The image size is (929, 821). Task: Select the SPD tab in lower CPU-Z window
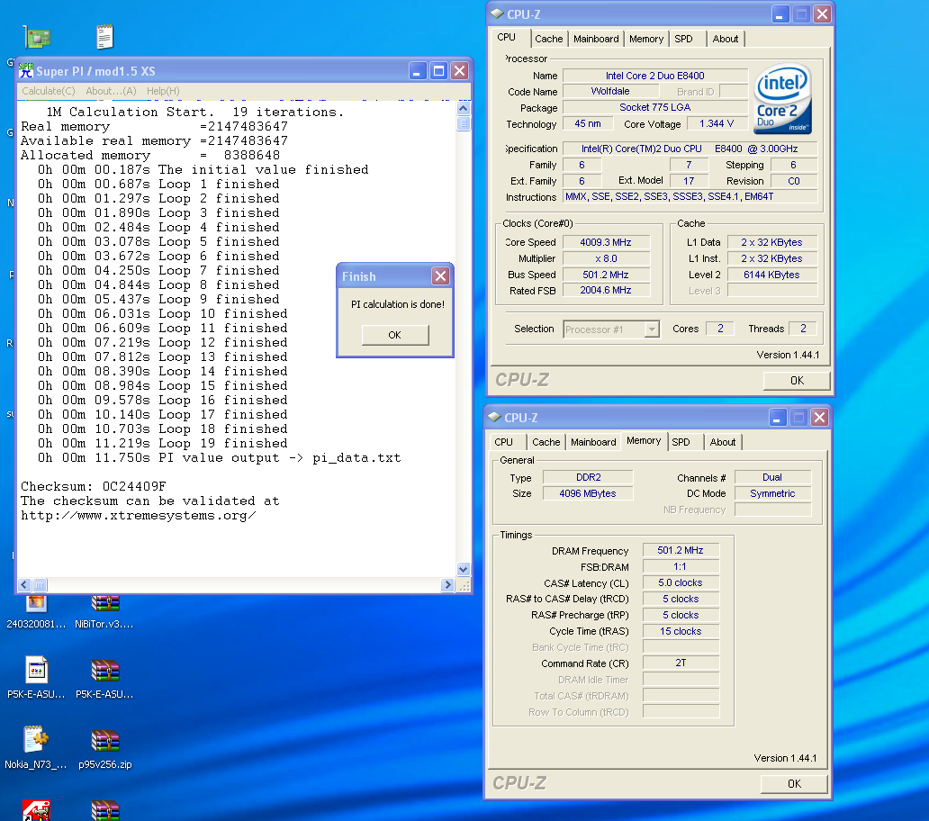(x=681, y=442)
